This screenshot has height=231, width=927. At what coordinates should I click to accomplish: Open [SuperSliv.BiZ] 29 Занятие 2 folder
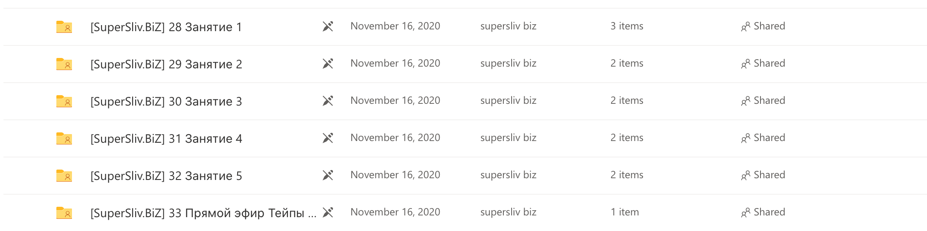point(166,64)
